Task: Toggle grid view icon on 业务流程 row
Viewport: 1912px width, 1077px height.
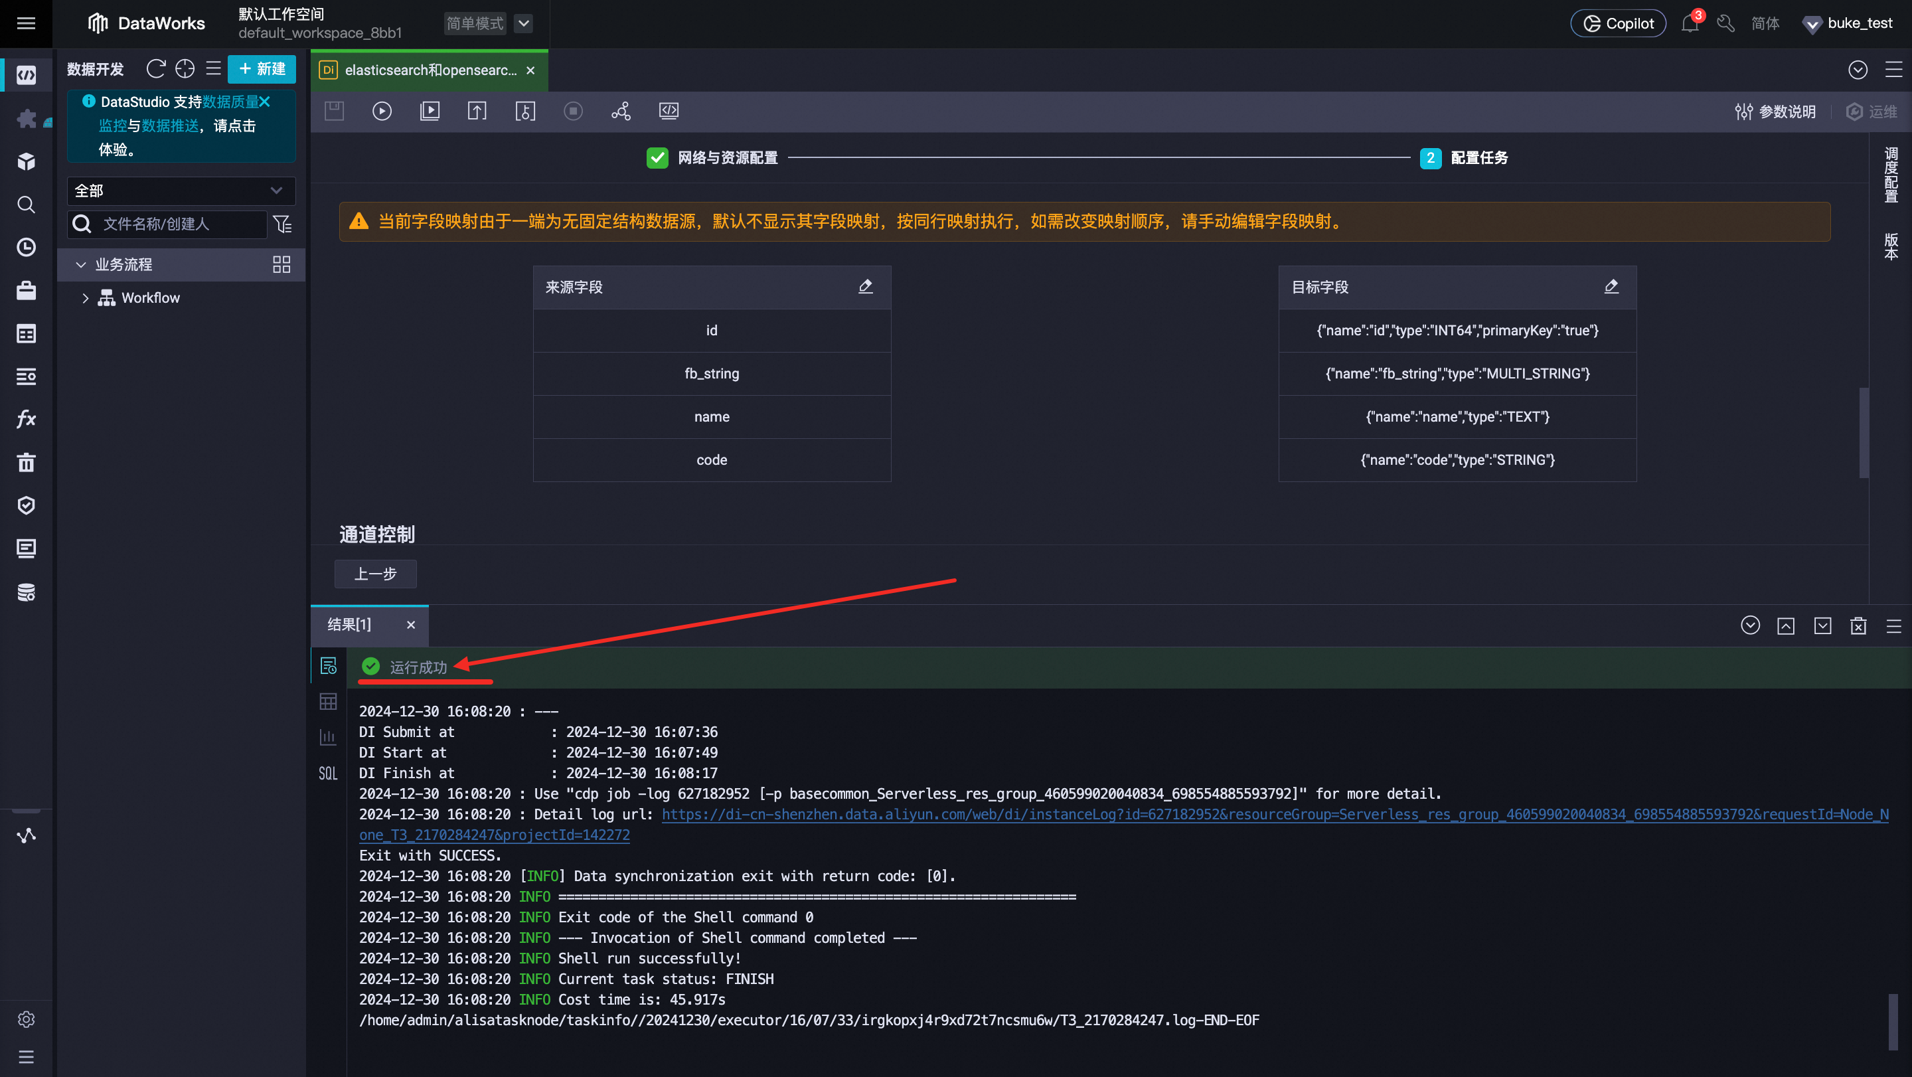Action: [281, 264]
